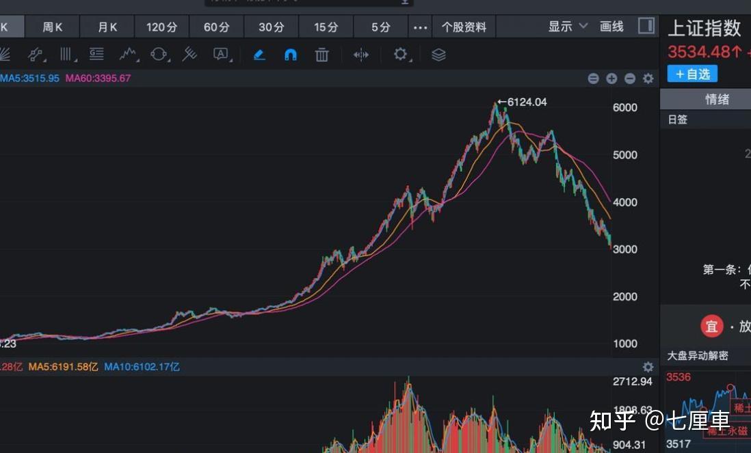
Task: Click the +自选 add to watchlist button
Action: point(691,74)
